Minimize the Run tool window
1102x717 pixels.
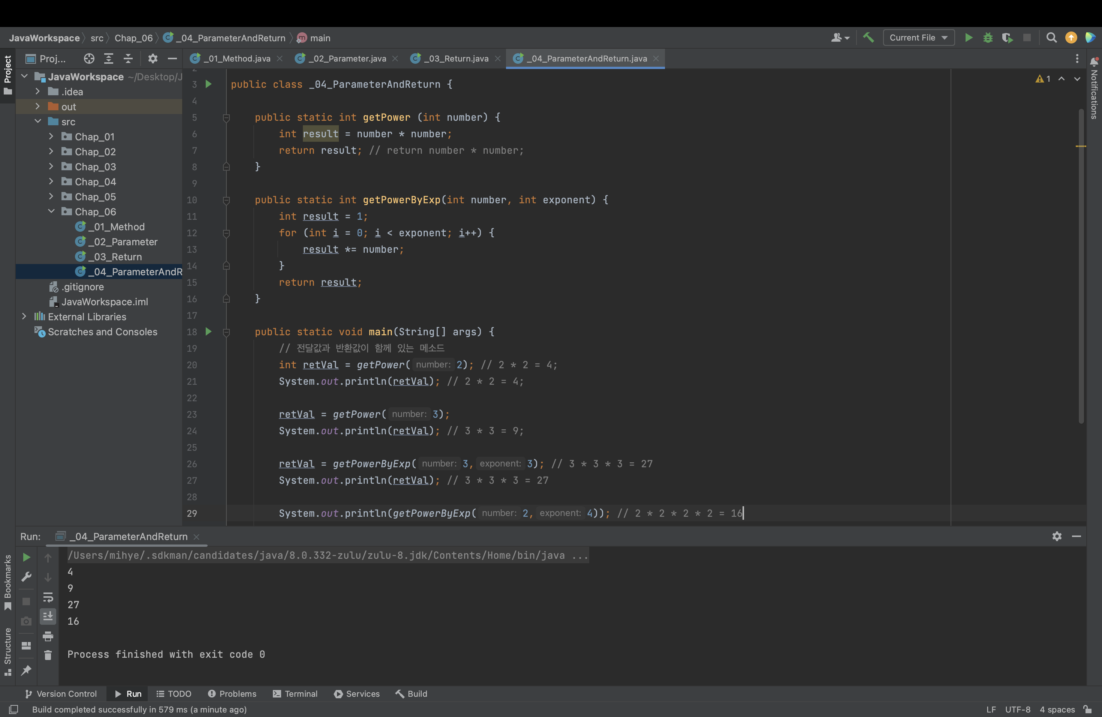tap(1076, 536)
